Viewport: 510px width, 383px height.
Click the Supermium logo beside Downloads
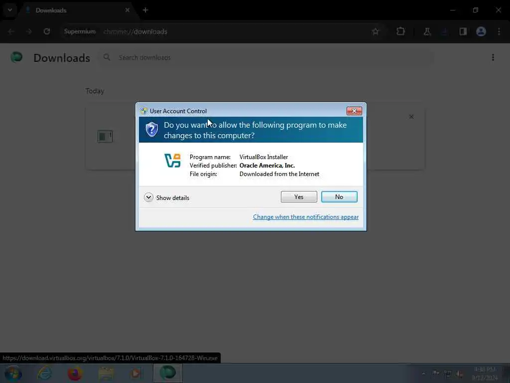[16, 57]
